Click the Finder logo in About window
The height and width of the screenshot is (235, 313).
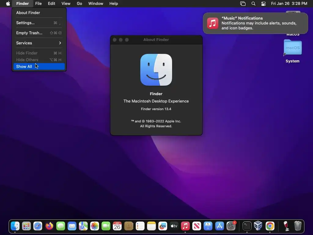coord(156,70)
